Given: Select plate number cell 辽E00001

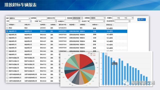Looking at the screenshot, I should point(43,28).
